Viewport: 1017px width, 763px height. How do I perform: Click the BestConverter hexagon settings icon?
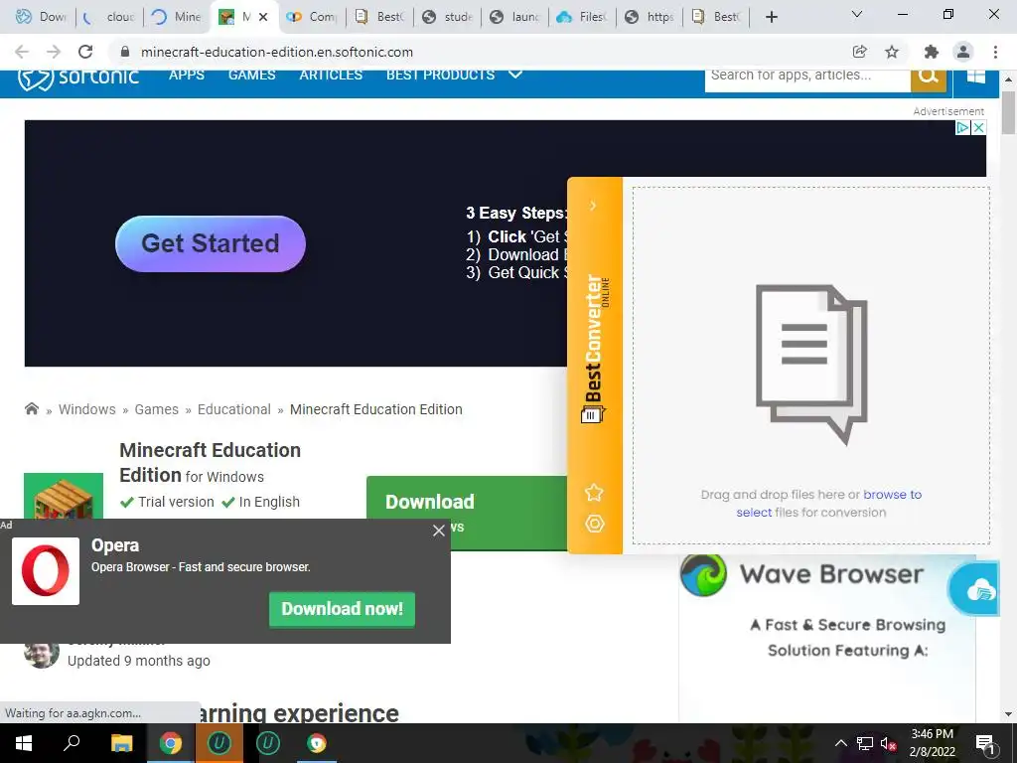[594, 524]
